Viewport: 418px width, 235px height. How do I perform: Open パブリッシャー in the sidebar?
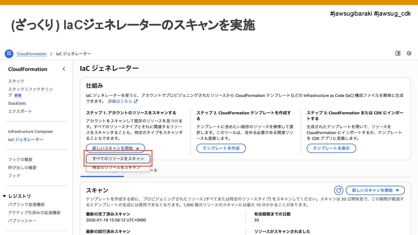coord(22,221)
